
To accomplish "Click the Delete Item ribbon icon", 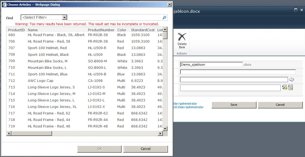I will point(182,40).
